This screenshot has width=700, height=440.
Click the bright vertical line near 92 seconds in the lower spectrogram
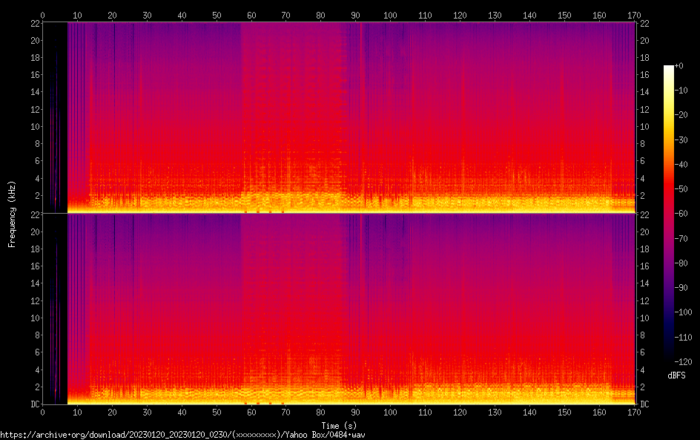coord(361,312)
